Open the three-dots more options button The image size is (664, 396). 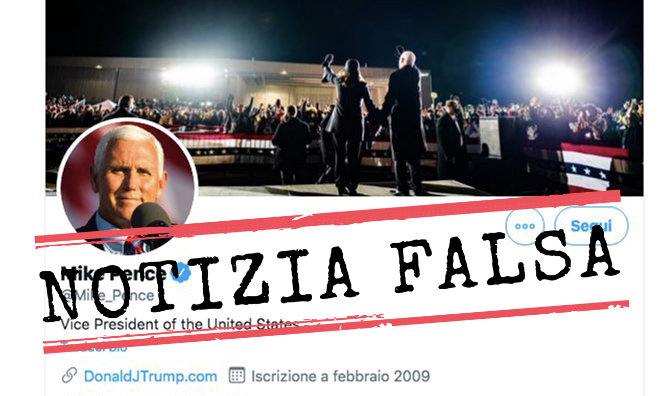[525, 226]
